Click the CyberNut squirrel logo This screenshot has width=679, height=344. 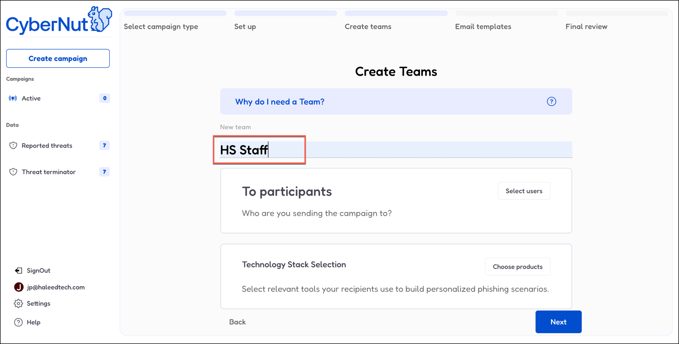click(x=100, y=19)
